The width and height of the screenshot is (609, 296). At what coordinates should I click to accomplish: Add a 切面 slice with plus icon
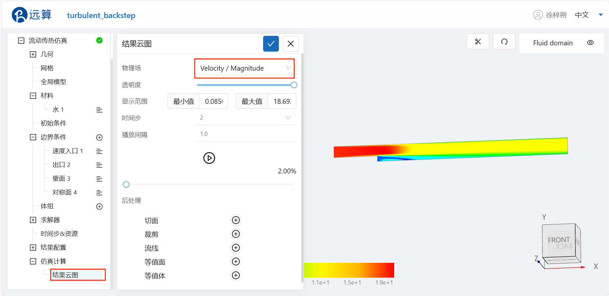pos(236,220)
